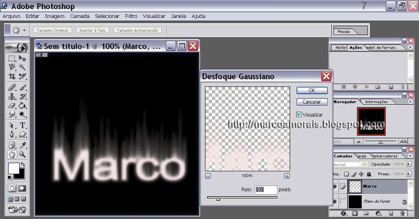Toggle lock position in Camadas panel
This screenshot has height=219, width=419.
(x=361, y=174)
